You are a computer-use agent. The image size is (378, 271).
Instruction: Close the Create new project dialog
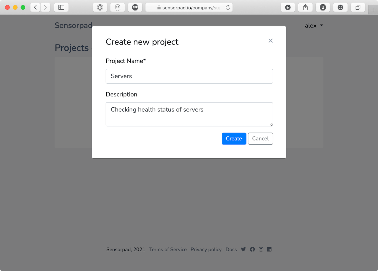tap(271, 41)
